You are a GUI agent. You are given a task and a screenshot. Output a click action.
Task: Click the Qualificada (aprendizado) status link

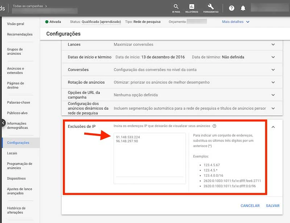[101, 22]
